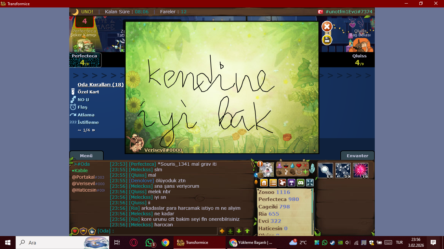Click the İstifleme rule entry
The height and width of the screenshot is (249, 444).
[x=88, y=122]
